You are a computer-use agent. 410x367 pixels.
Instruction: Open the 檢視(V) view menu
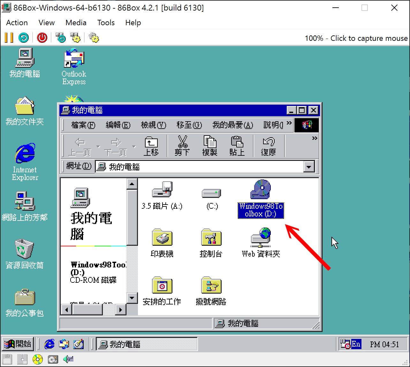(x=154, y=125)
